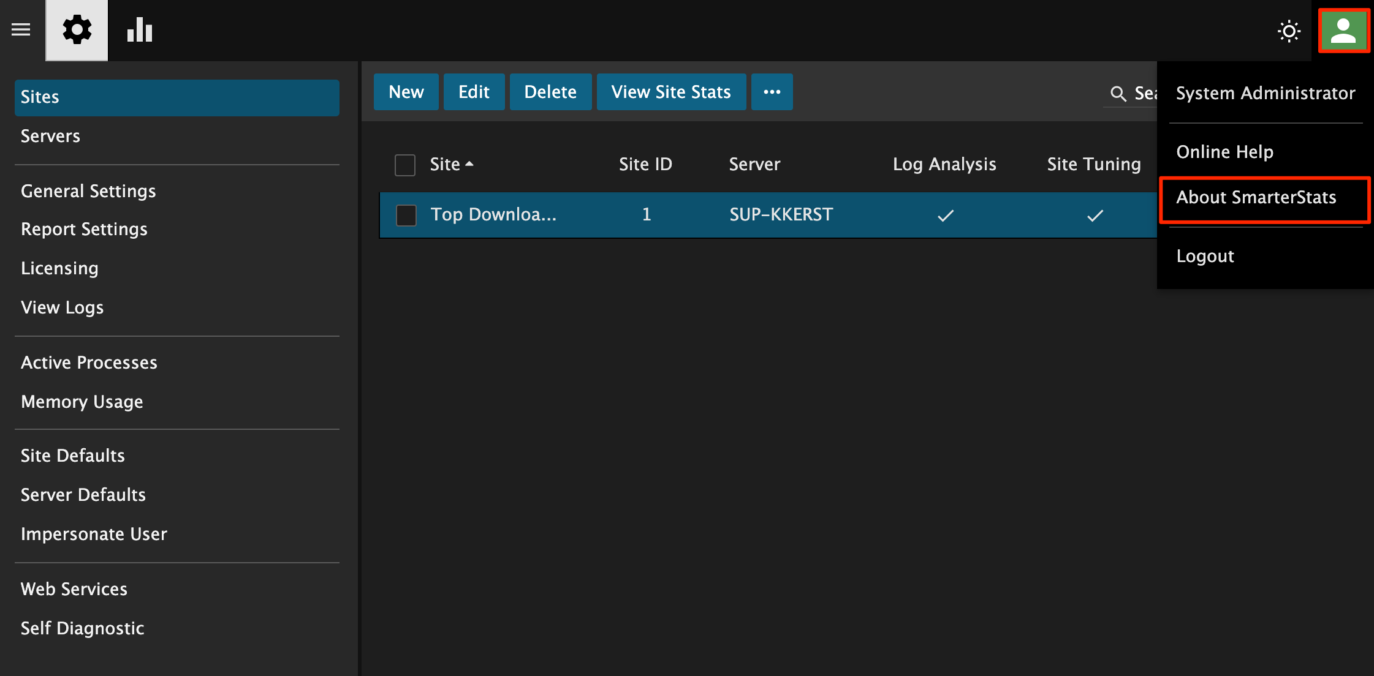Check the Top Downloa... site row checkbox
Screen dimensions: 1374x676
[406, 215]
